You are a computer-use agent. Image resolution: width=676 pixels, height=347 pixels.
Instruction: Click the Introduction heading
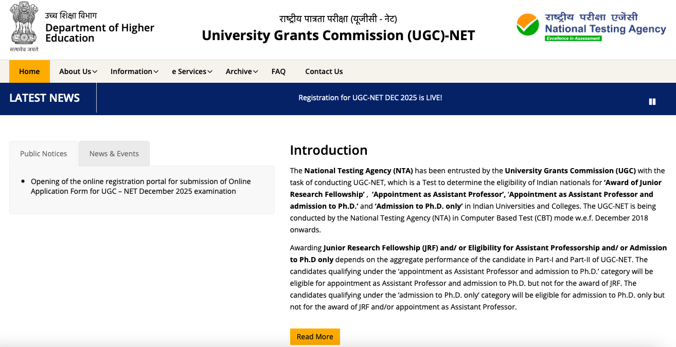(x=329, y=150)
